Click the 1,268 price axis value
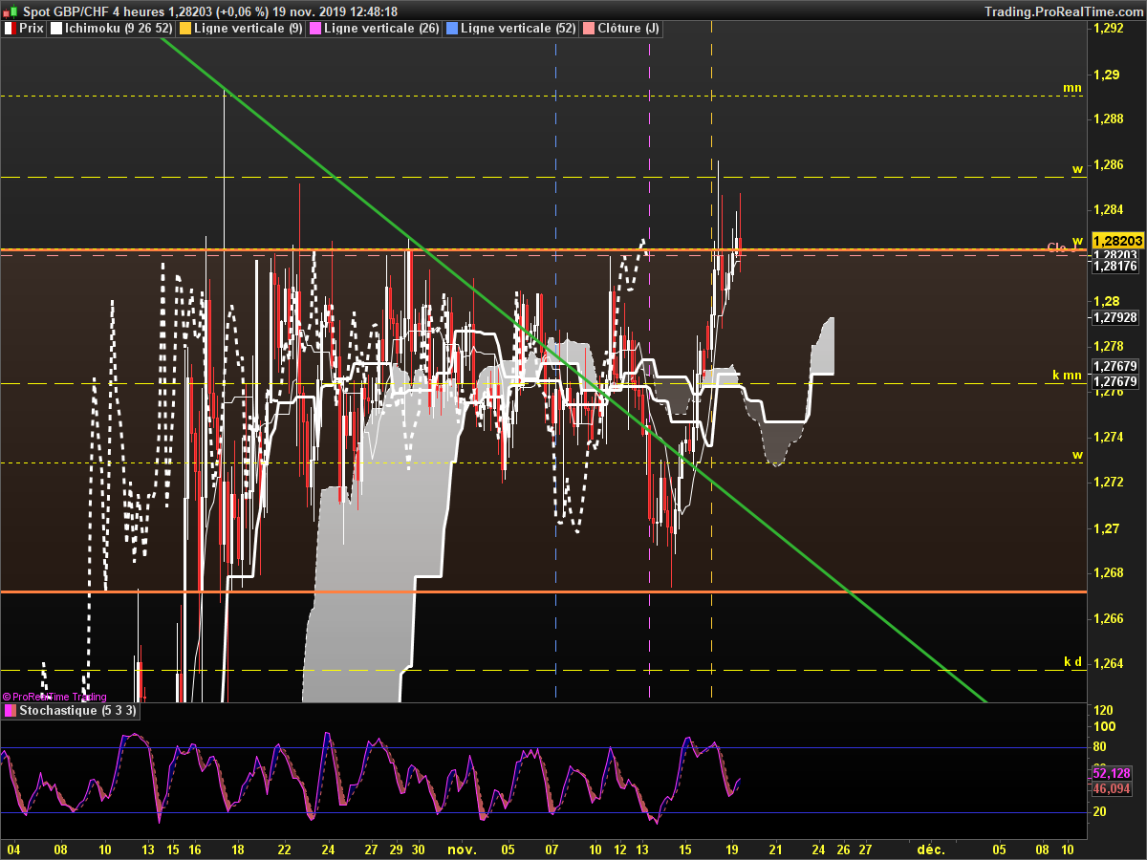Screen dimensions: 1147x860 [1109, 573]
